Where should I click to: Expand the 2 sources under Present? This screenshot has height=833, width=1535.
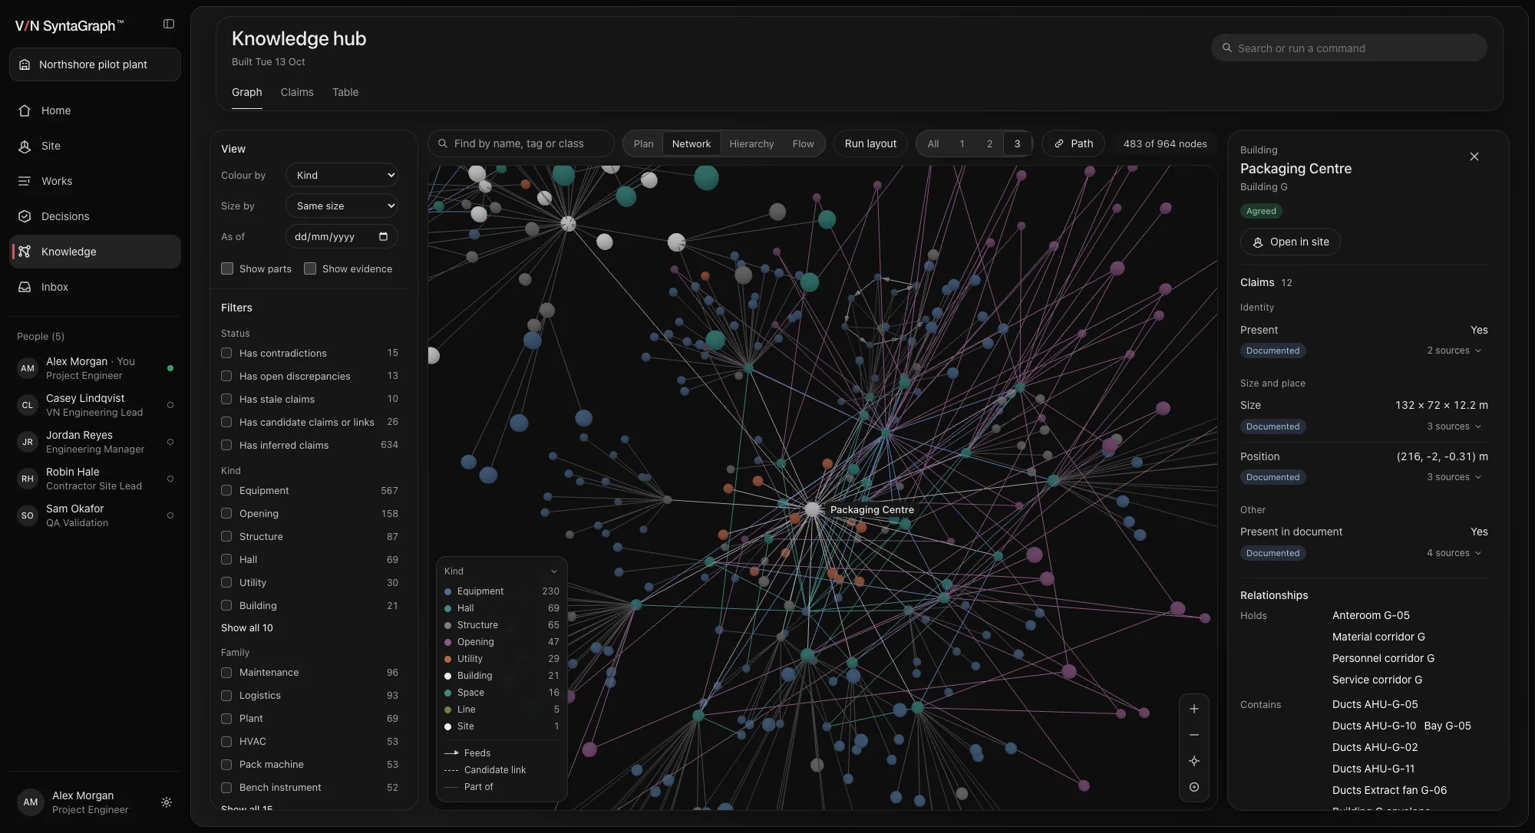(x=1454, y=351)
